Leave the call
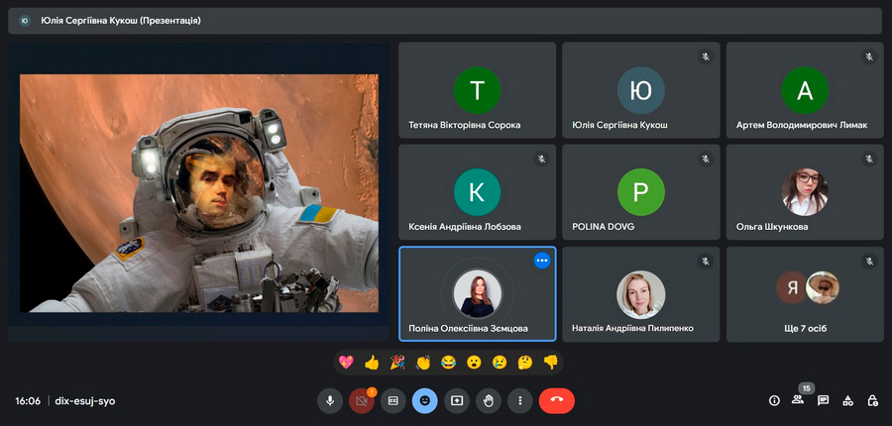This screenshot has height=426, width=892. pos(557,400)
